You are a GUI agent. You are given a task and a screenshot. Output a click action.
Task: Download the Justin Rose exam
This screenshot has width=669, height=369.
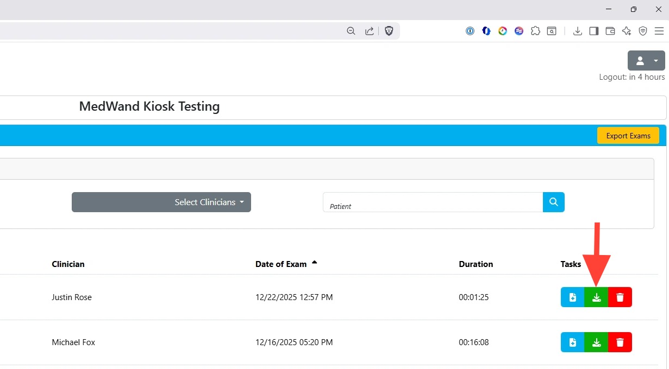(596, 297)
